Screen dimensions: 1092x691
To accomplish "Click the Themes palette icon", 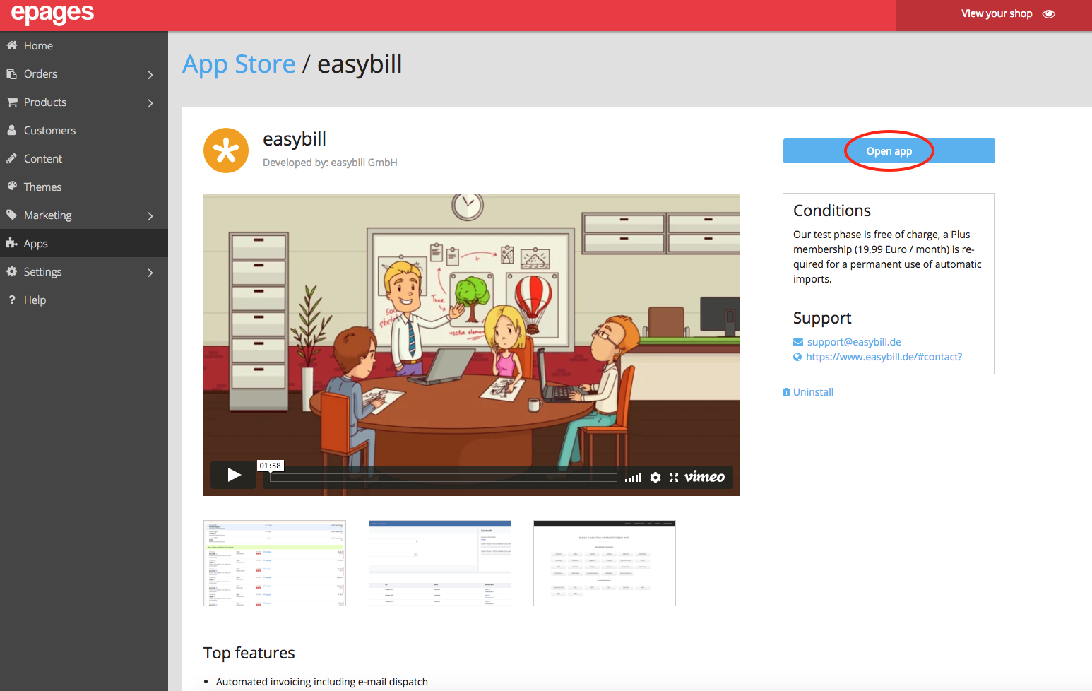I will click(12, 186).
